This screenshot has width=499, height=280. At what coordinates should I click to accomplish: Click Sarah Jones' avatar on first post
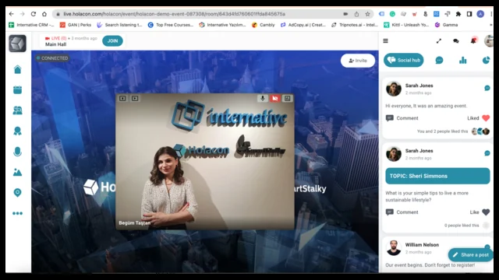pos(394,89)
